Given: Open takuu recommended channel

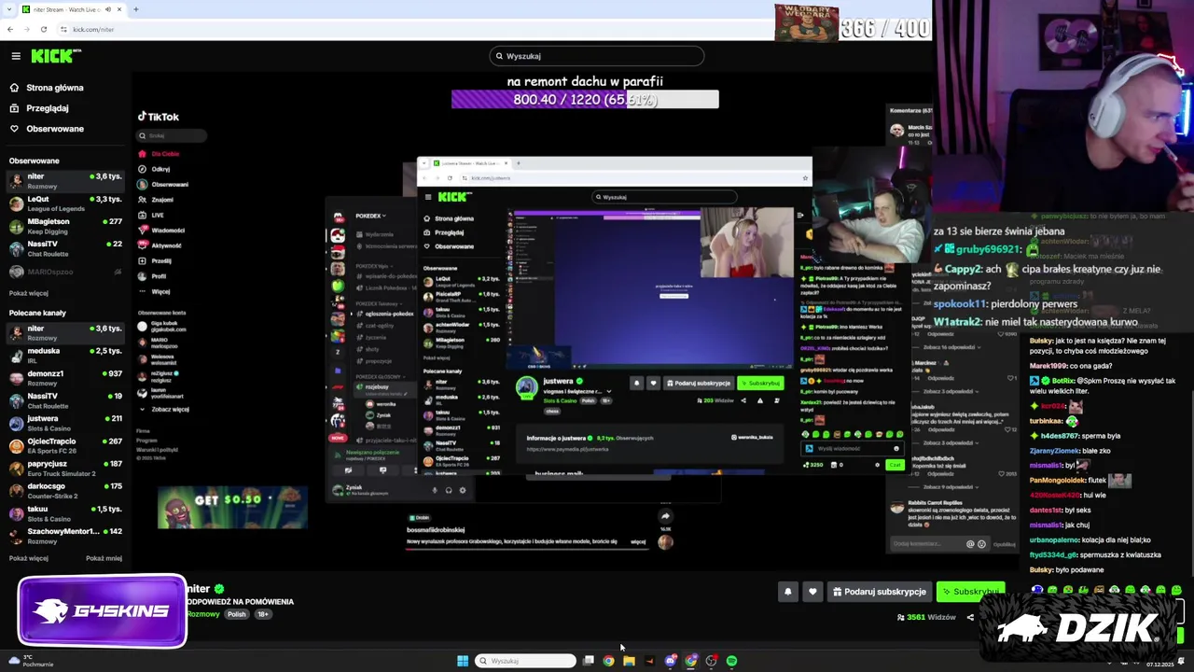Looking at the screenshot, I should tap(65, 513).
